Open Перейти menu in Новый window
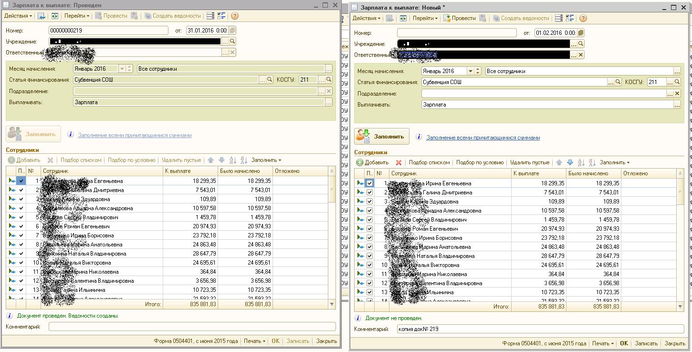The width and height of the screenshot is (692, 352). (x=425, y=18)
